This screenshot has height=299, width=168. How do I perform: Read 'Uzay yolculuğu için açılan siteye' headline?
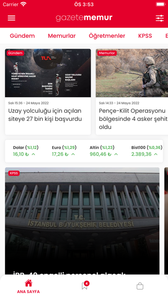(45, 115)
